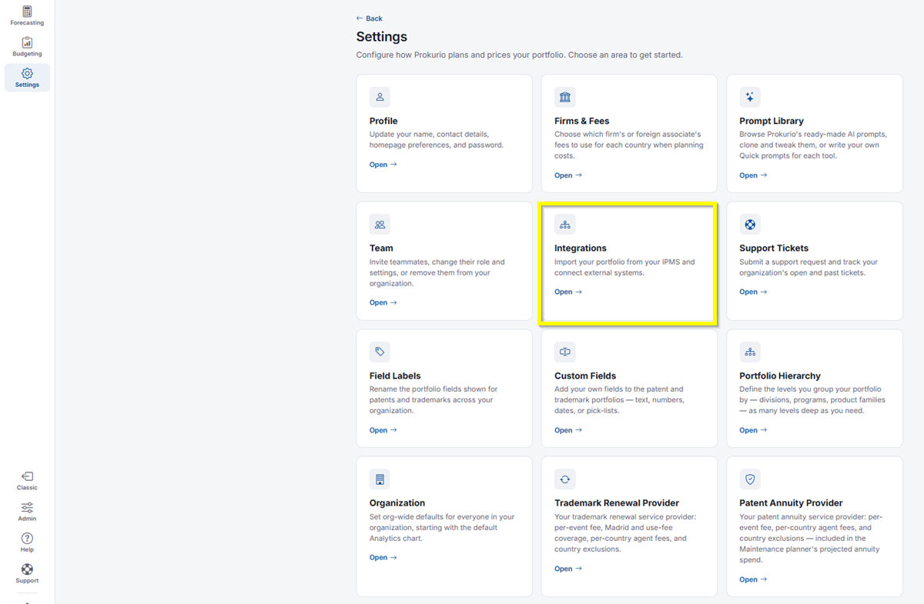Open Help from the sidebar
Viewport: 924px width, 604px height.
(x=27, y=542)
